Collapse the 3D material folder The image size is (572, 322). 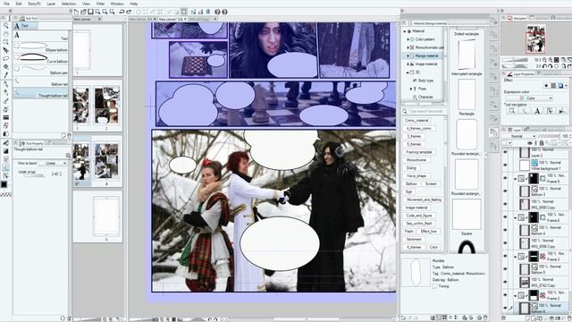(x=408, y=72)
